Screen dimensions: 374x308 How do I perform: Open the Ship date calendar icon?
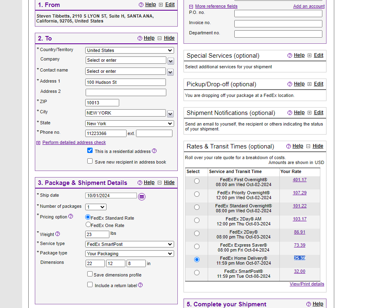142,197
